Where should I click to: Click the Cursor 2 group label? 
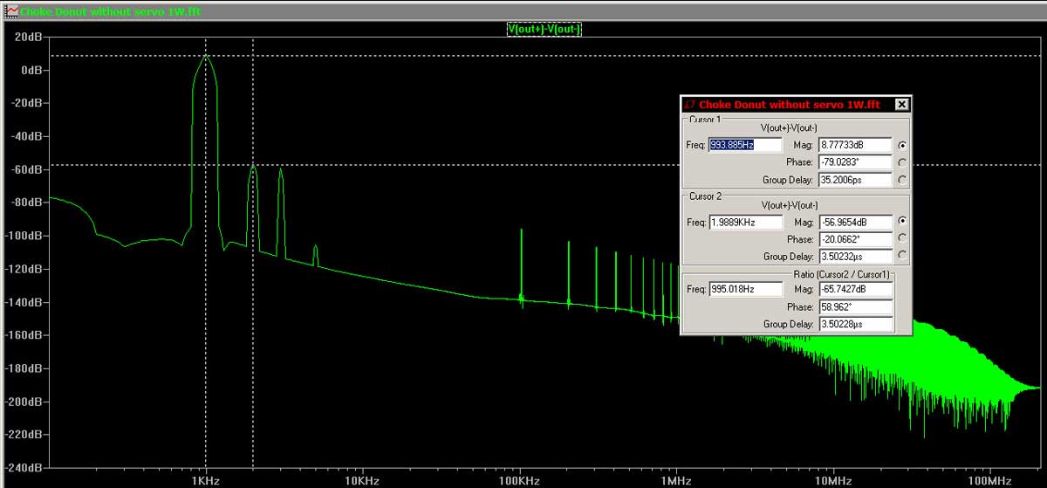point(705,196)
